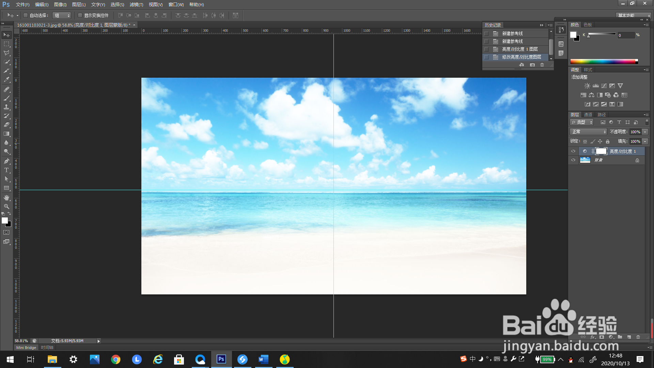Enable show transform controls checkbox
654x368 pixels.
pos(80,15)
